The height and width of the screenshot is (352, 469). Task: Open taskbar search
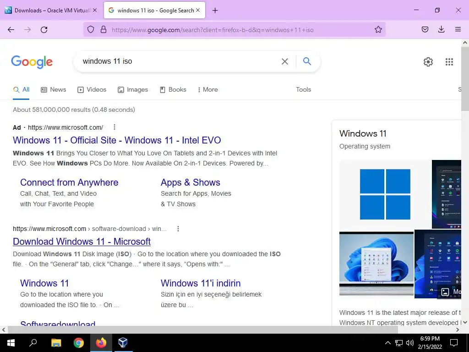pyautogui.click(x=33, y=343)
